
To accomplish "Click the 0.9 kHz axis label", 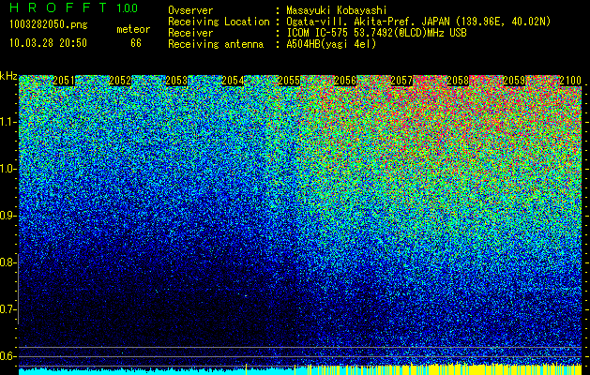I will 8,216.
